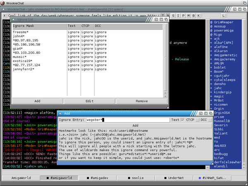Click Edit in the Ignore List window
This screenshot has height=186, width=248.
coord(89,100)
